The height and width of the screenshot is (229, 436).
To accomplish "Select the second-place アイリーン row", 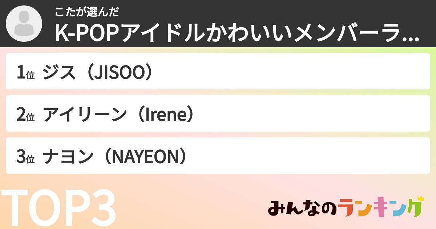I will (x=218, y=114).
